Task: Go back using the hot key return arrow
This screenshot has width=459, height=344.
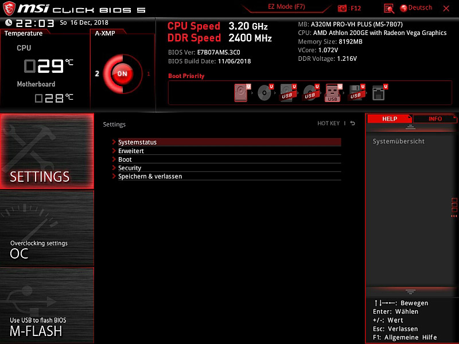Action: (353, 123)
